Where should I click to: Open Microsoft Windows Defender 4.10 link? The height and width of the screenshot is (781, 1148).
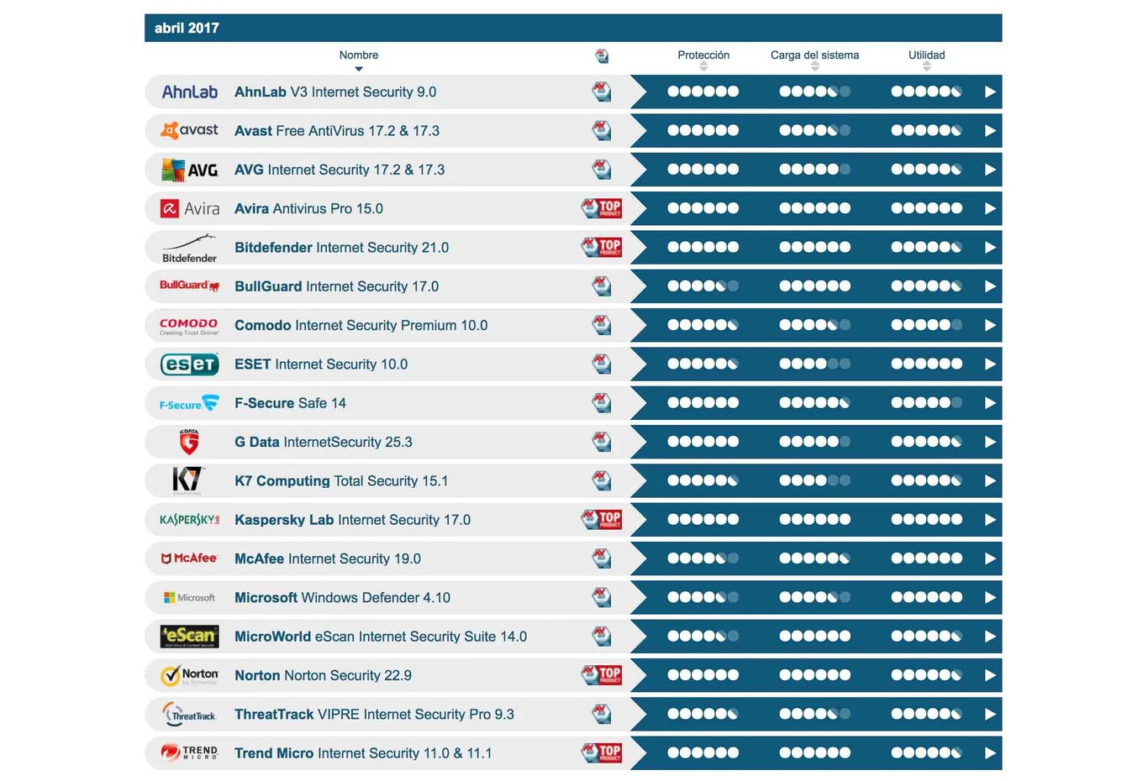342,598
